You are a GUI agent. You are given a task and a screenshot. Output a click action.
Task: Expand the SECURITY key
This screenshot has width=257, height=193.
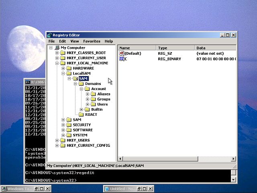pyautogui.click(x=63, y=125)
